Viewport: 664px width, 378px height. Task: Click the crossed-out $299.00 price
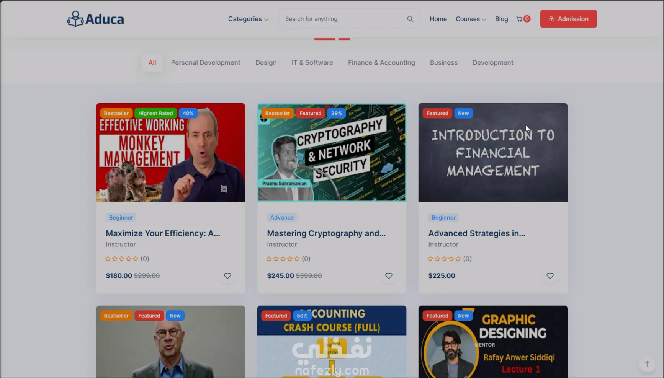(x=147, y=276)
